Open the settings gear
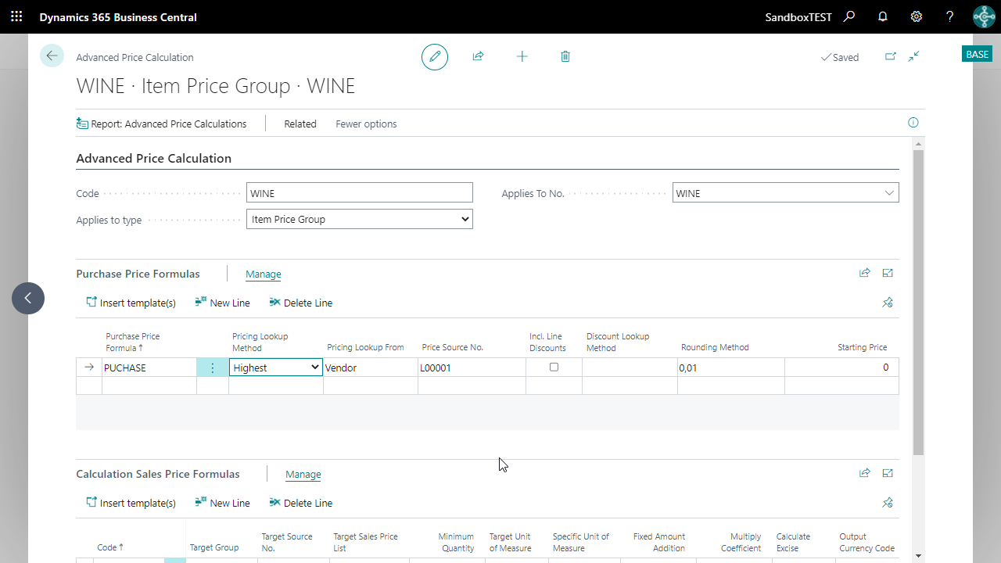Viewport: 1001px width, 563px height. coord(917,16)
